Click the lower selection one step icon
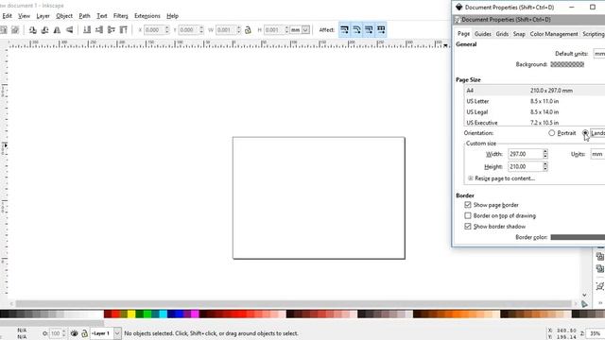Viewport: 605px width, 340px height. click(x=99, y=29)
